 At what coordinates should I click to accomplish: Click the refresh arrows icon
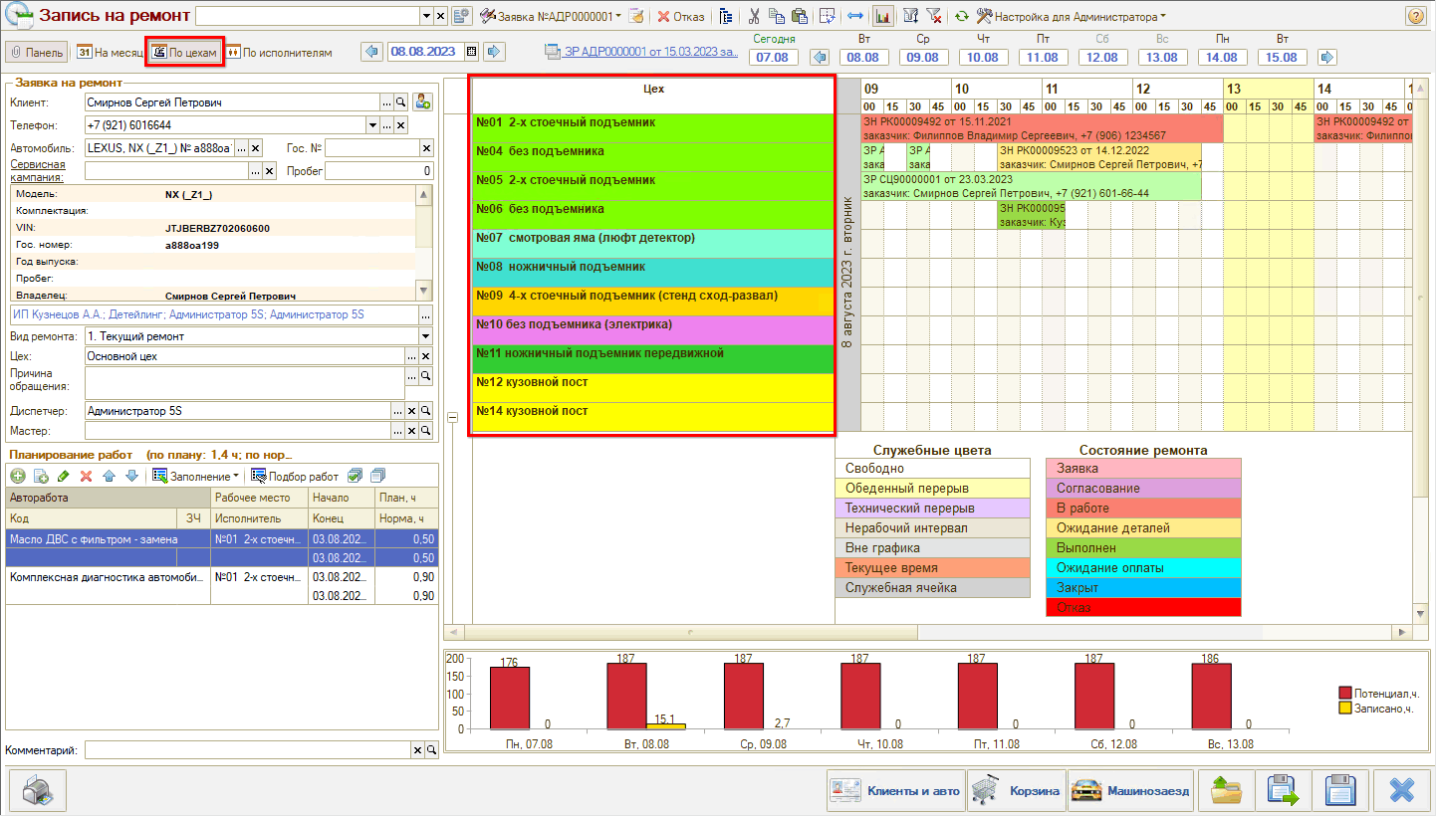961,16
